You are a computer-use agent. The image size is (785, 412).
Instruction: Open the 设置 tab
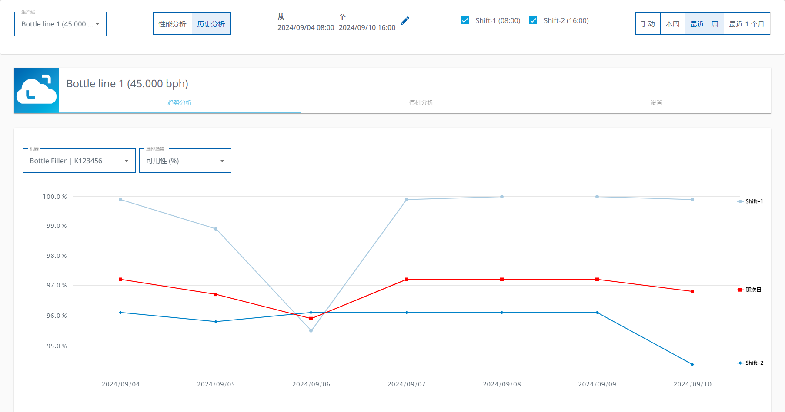[x=656, y=102]
